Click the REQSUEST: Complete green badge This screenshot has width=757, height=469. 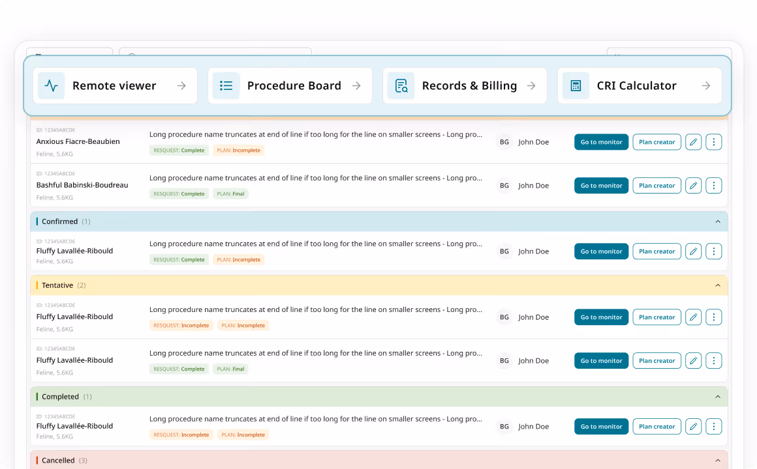[179, 150]
